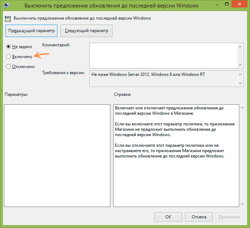The width and height of the screenshot is (250, 228).
Task: Click the policy setting icon beside heading
Action: coord(8,19)
